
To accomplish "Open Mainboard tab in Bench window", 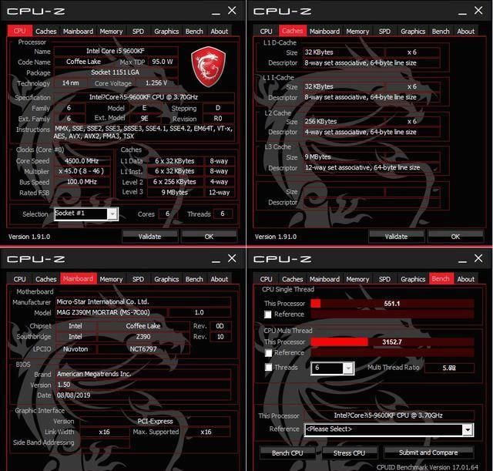I will click(x=324, y=279).
